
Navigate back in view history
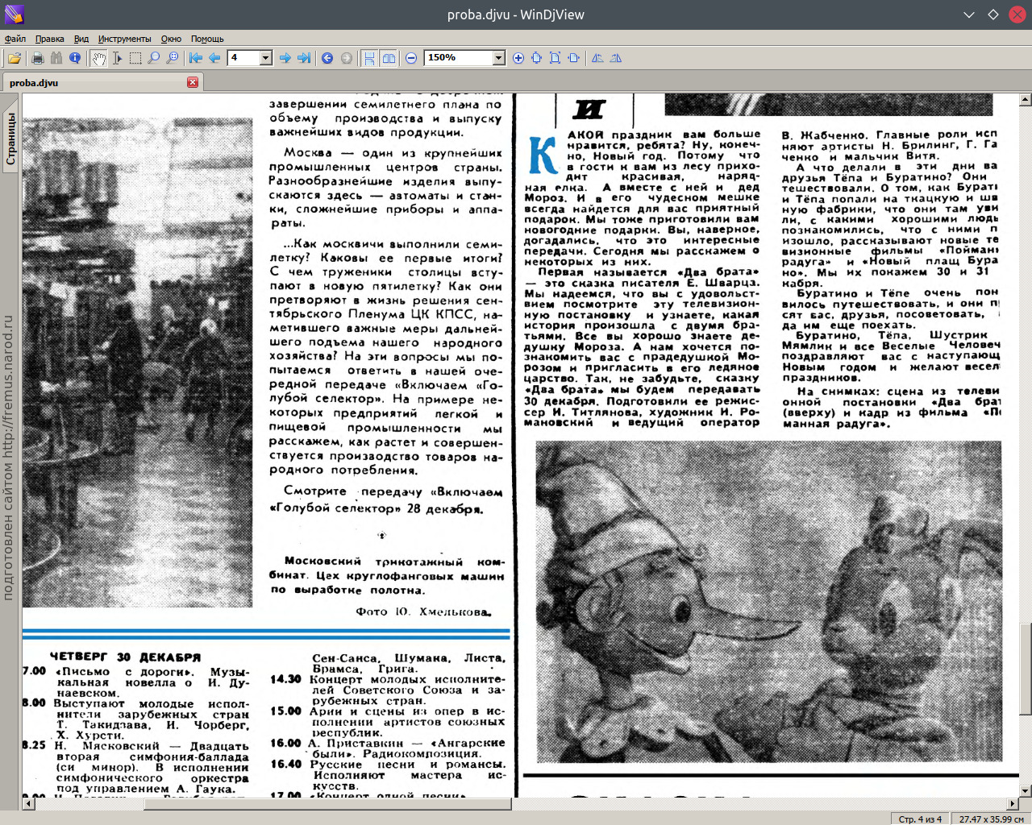(x=327, y=58)
